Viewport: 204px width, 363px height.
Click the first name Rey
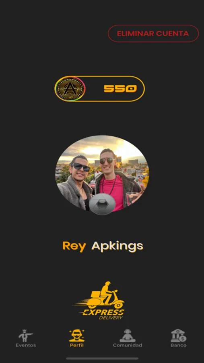(74, 246)
